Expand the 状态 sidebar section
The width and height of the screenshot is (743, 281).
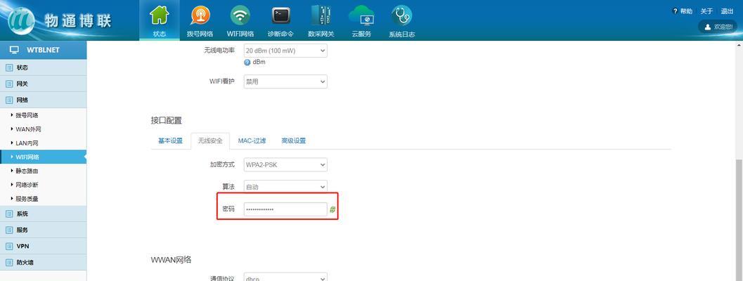[x=43, y=67]
